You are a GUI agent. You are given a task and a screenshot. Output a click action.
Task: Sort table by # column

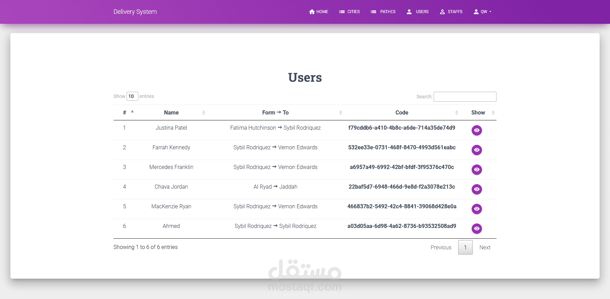tap(125, 112)
